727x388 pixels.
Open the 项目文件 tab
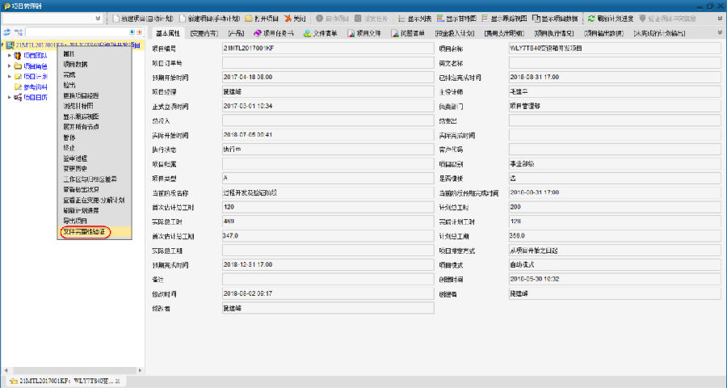click(x=364, y=33)
